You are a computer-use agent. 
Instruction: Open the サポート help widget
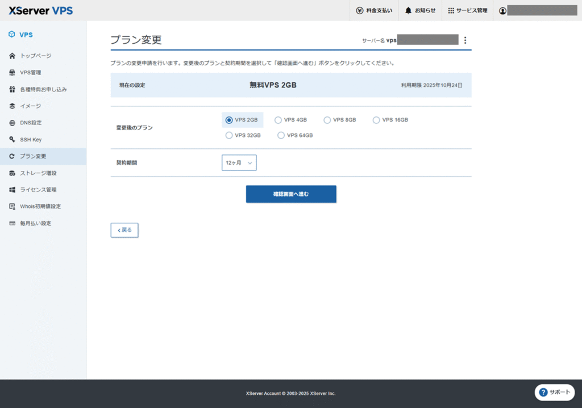click(x=554, y=392)
